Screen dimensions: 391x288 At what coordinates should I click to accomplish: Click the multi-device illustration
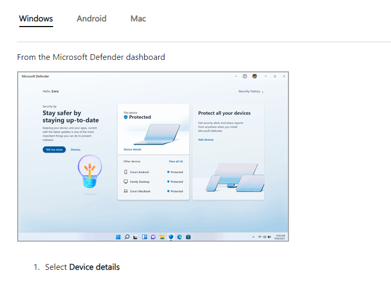(x=235, y=178)
